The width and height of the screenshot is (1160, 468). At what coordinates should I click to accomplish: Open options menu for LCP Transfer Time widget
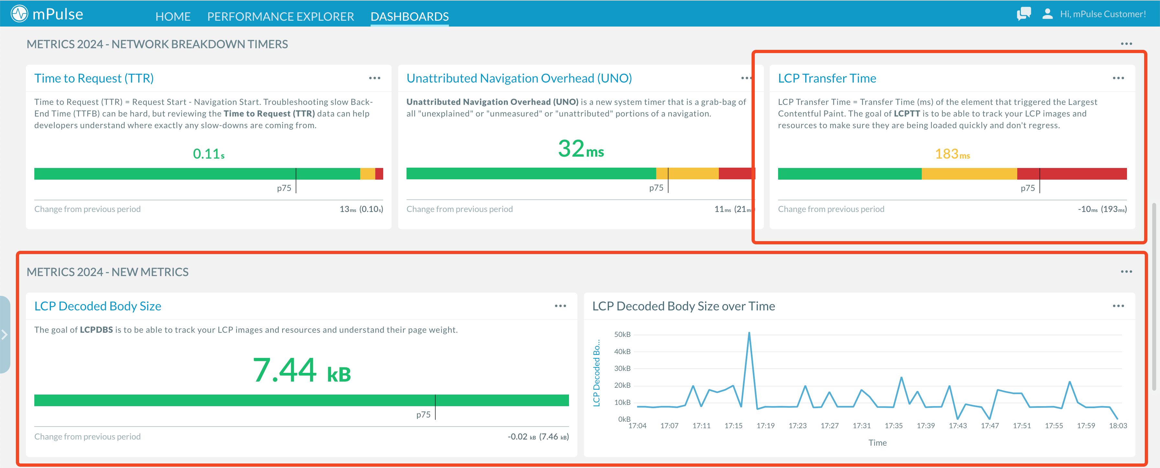coord(1118,78)
